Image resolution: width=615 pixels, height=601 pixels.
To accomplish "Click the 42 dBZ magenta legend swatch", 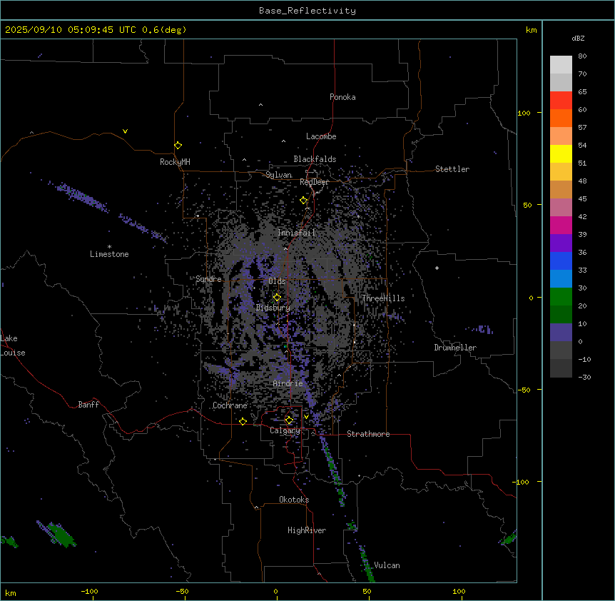I will tap(561, 225).
